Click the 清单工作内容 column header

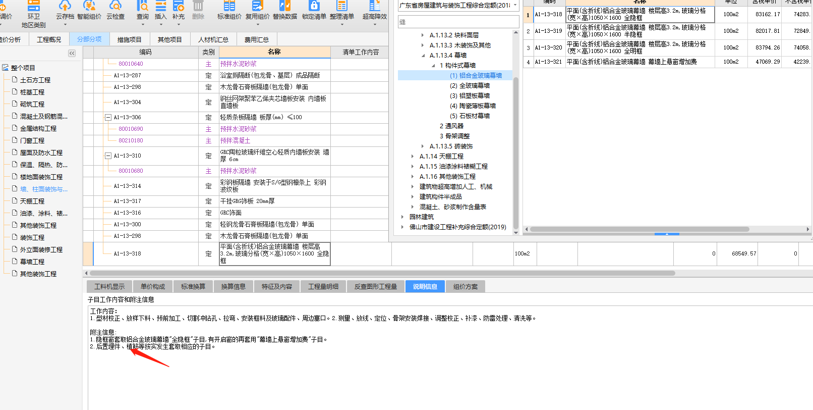click(x=361, y=52)
